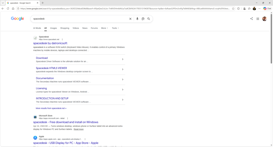Open spacedesk Free download on Windows result
Viewport: 273px width, 147px height.
[x=66, y=122]
